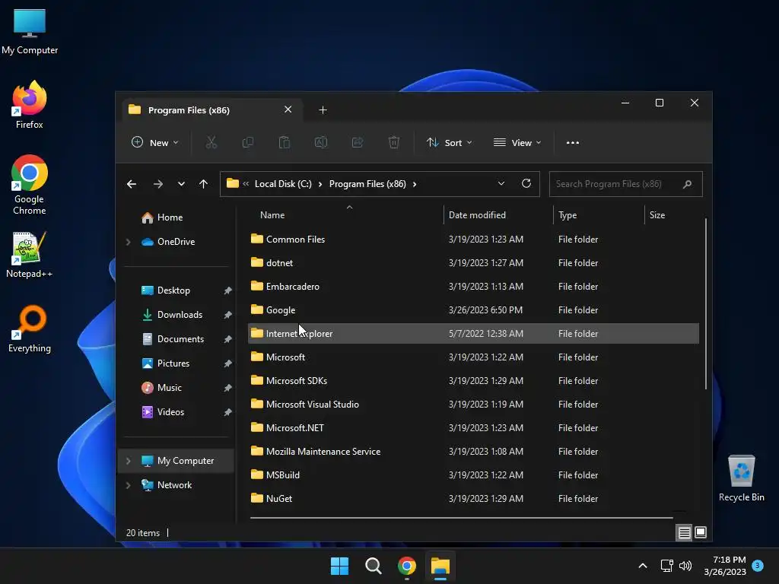Click the Copy icon in Explorer toolbar
Screen dimensions: 779x584
[247, 142]
